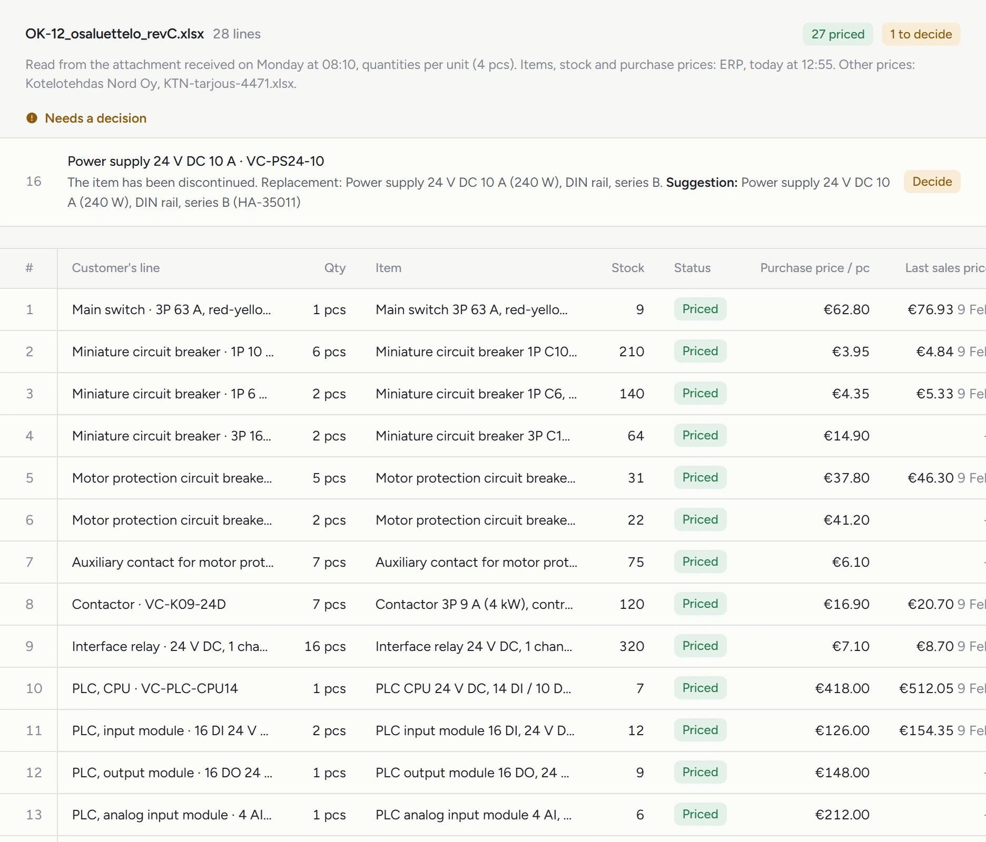Click stock value 210

tap(632, 352)
